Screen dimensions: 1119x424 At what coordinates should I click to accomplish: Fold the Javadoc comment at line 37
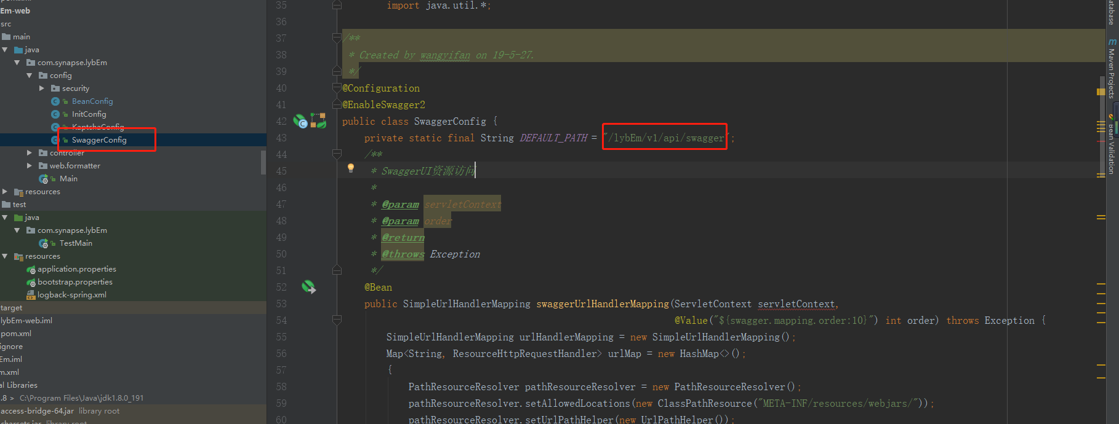337,38
